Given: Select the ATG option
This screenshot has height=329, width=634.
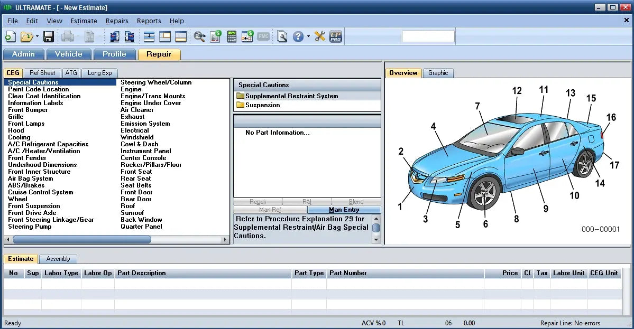Looking at the screenshot, I should click(x=71, y=72).
